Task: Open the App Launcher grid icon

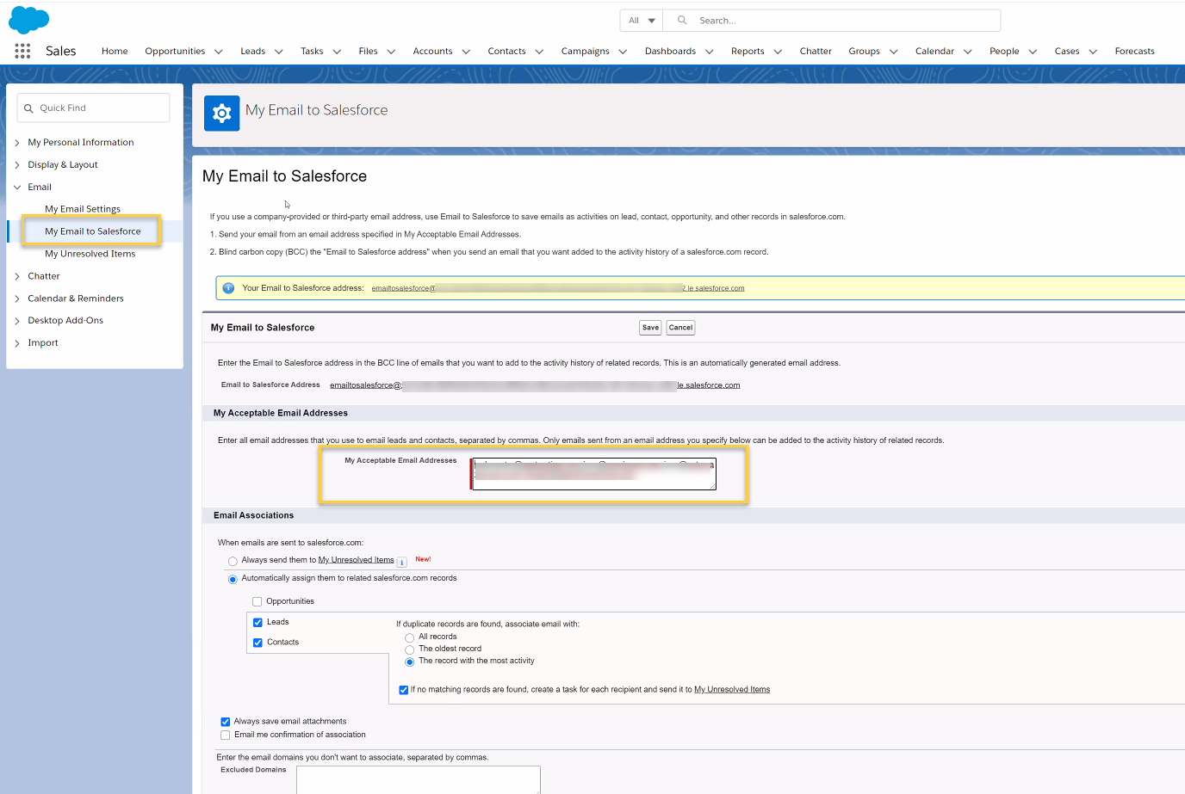Action: coord(22,51)
